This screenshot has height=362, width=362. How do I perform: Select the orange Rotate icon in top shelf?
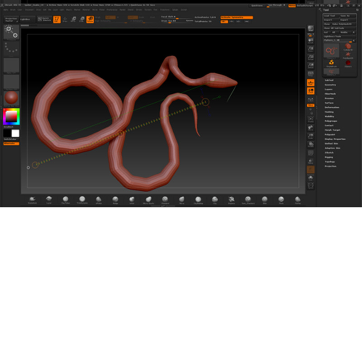pyautogui.click(x=90, y=19)
